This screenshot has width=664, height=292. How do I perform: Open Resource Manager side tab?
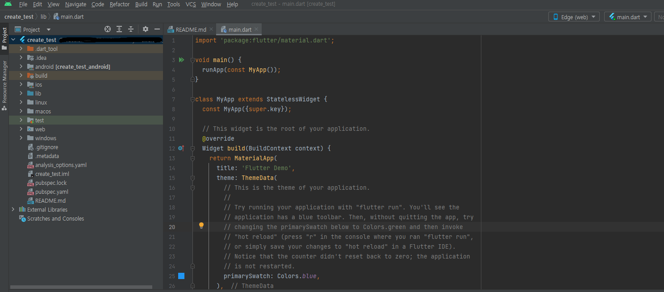tap(4, 85)
